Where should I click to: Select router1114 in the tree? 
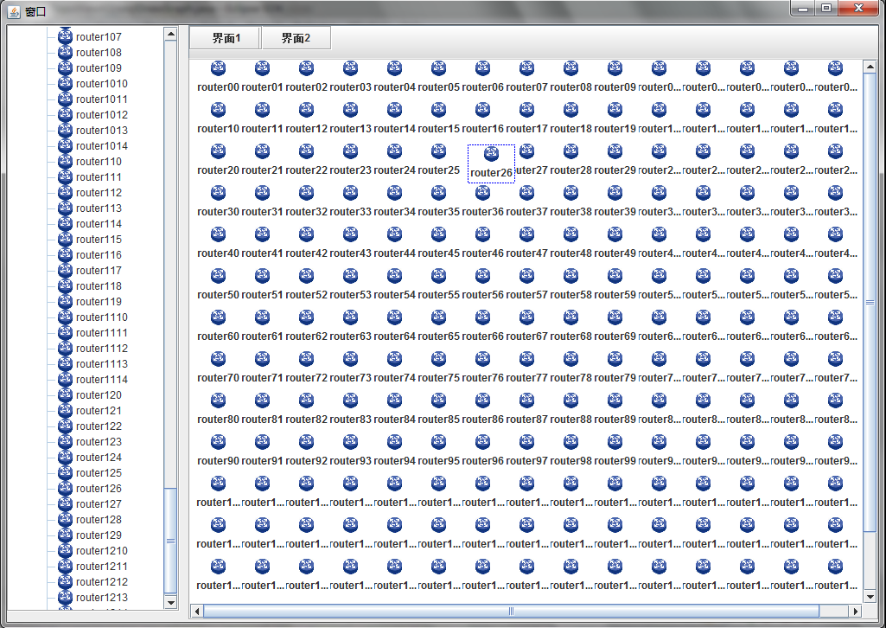[102, 379]
